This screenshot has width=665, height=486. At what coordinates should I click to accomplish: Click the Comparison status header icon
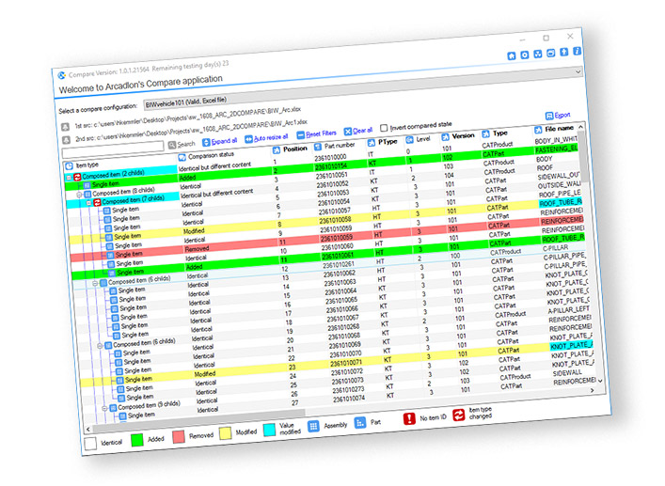(182, 158)
